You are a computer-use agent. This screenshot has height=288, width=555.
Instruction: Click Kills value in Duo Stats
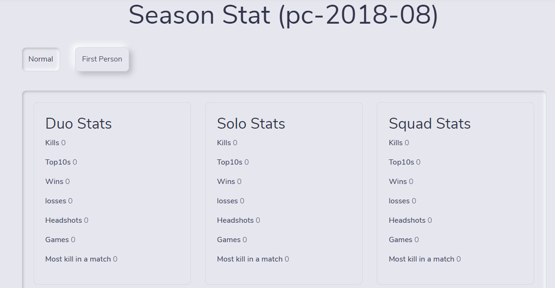(x=63, y=143)
